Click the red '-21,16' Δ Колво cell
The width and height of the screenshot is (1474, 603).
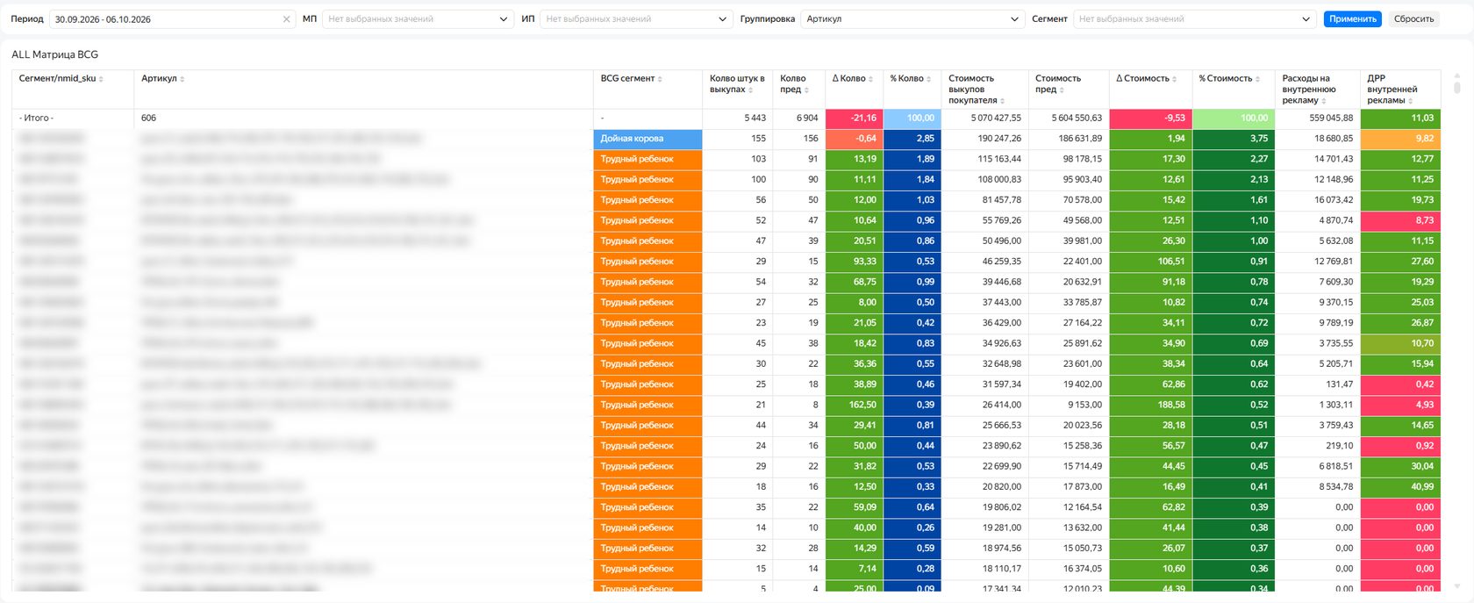pyautogui.click(x=854, y=118)
